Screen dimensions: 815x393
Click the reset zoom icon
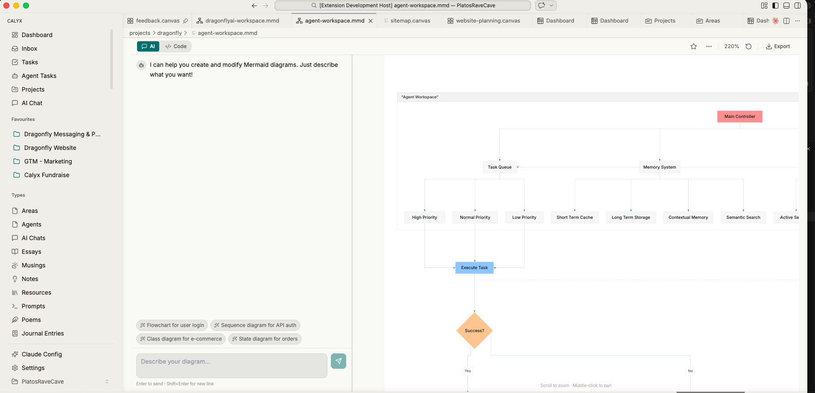pyautogui.click(x=749, y=46)
